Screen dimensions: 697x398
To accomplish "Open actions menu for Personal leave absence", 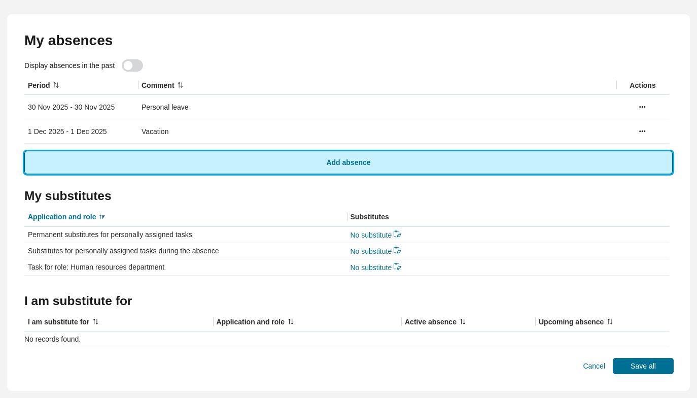I will pyautogui.click(x=642, y=107).
